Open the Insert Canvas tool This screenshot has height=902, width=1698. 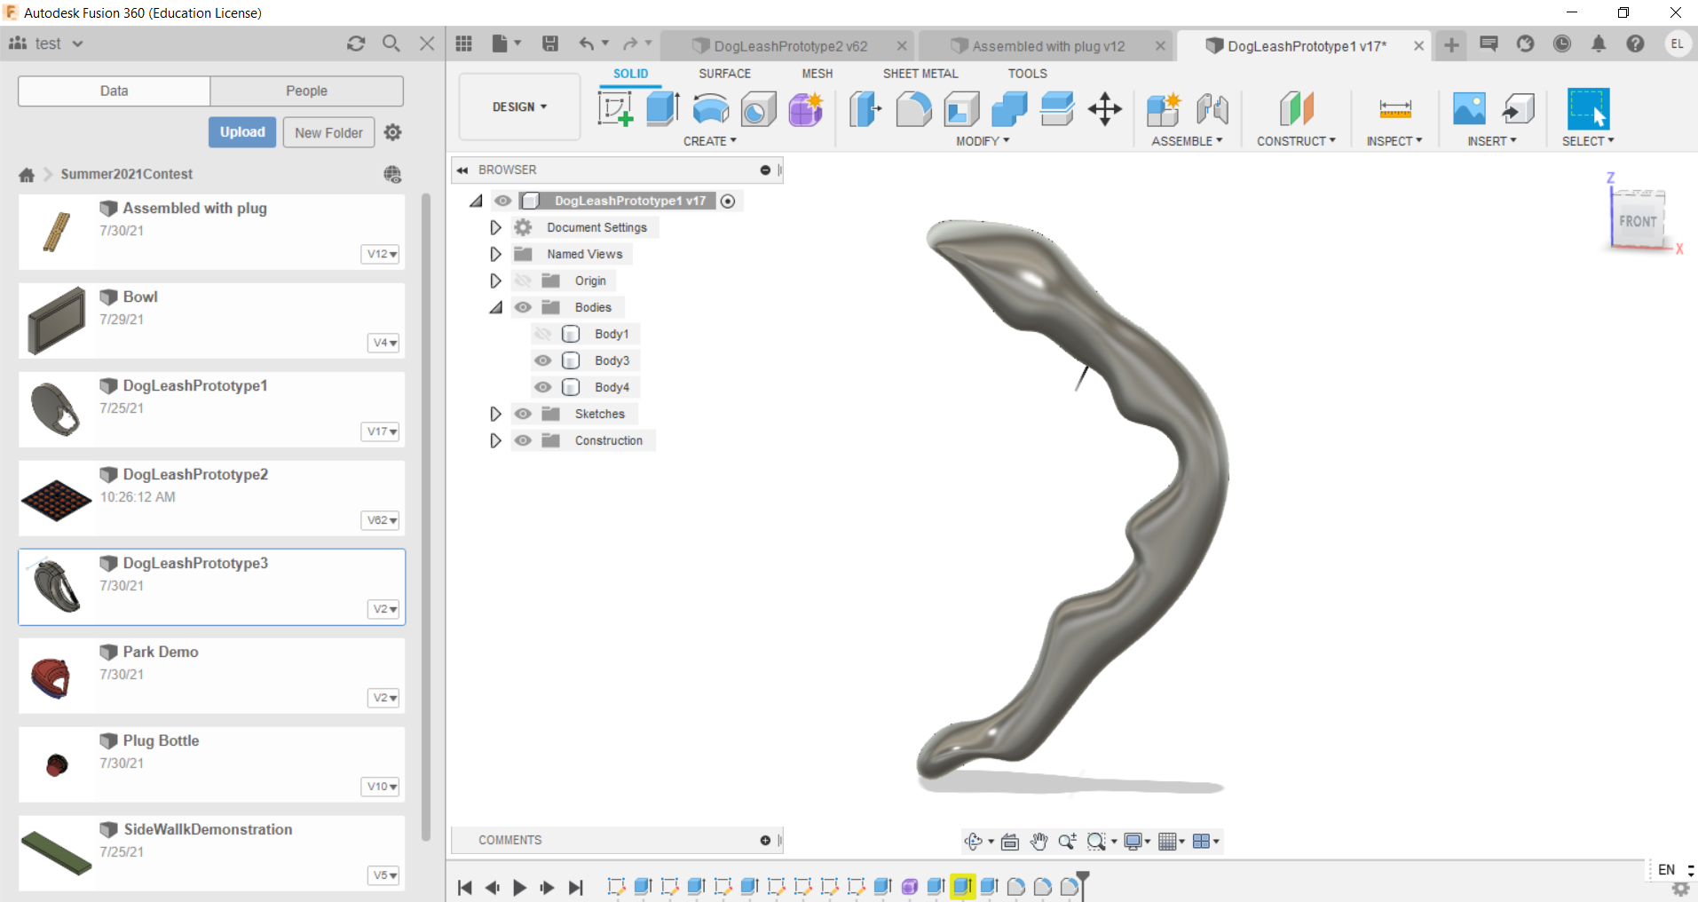click(1469, 109)
